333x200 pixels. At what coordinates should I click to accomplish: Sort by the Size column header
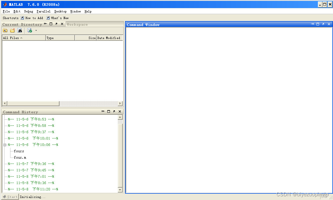pyautogui.click(x=86, y=38)
